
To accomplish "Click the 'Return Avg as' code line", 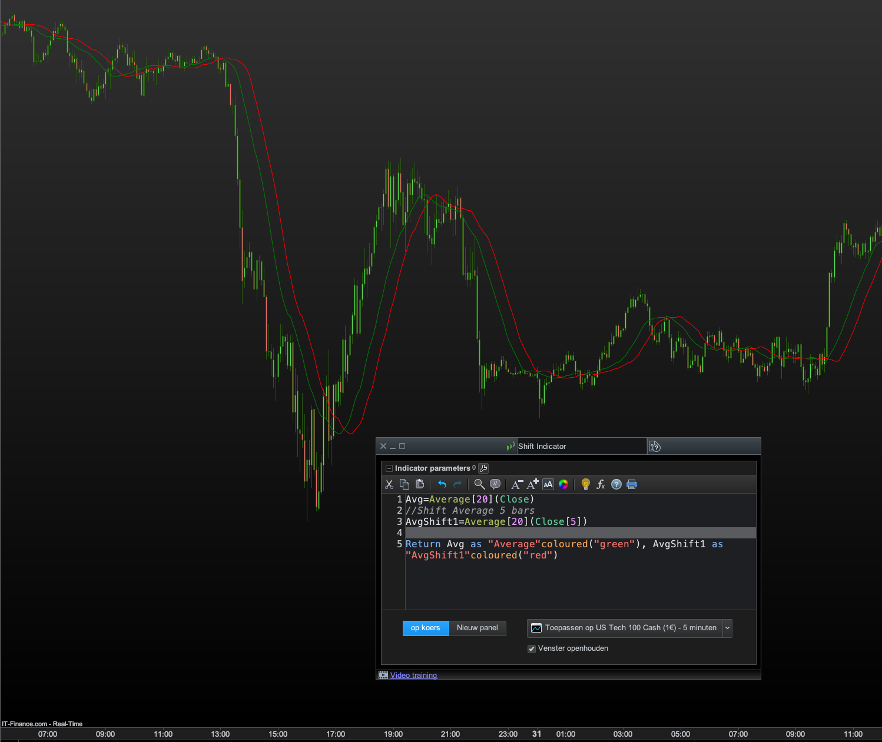I will pos(564,544).
